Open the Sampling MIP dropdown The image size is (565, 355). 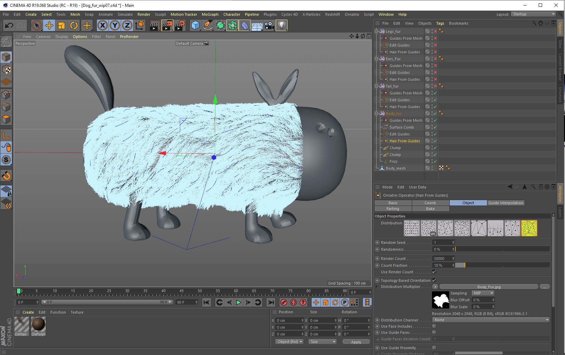click(483, 293)
